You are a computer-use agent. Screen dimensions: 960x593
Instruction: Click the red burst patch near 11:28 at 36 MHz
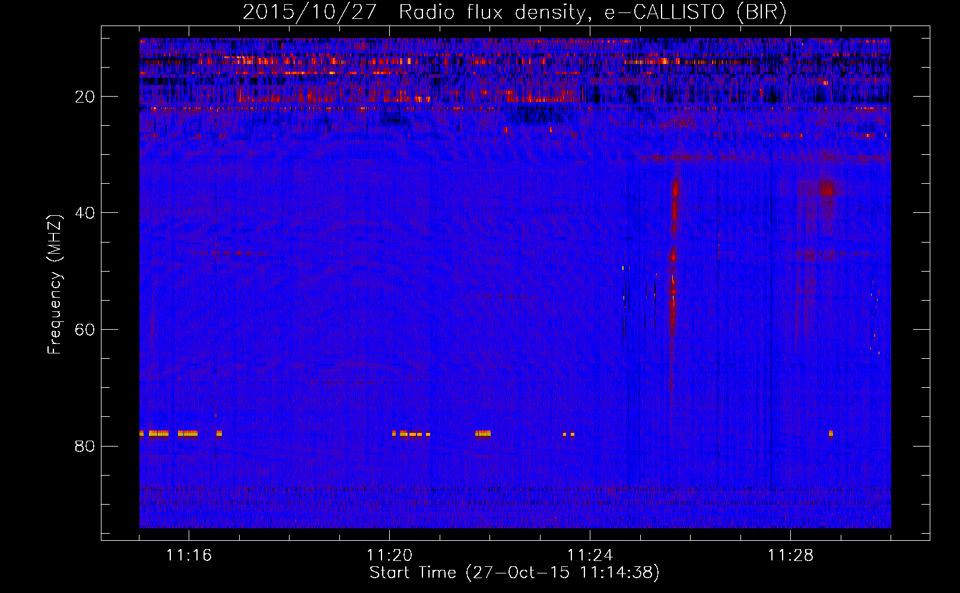tap(827, 189)
